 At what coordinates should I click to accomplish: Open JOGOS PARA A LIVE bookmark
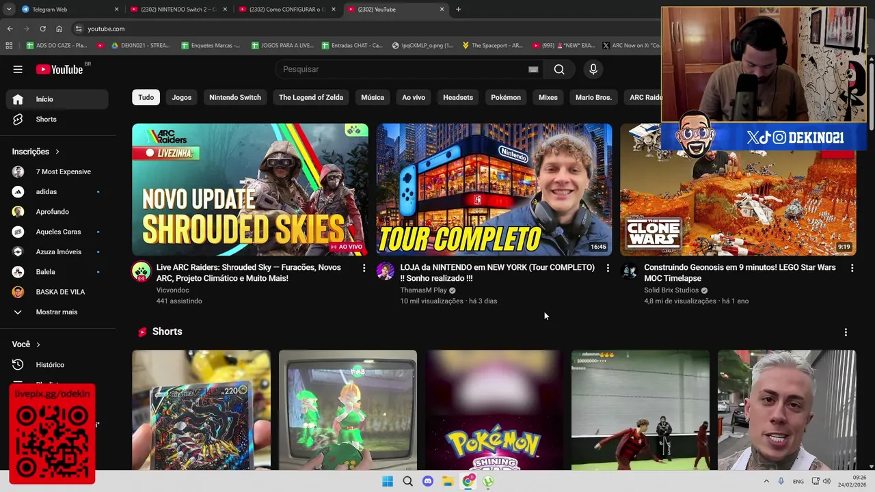(x=282, y=46)
